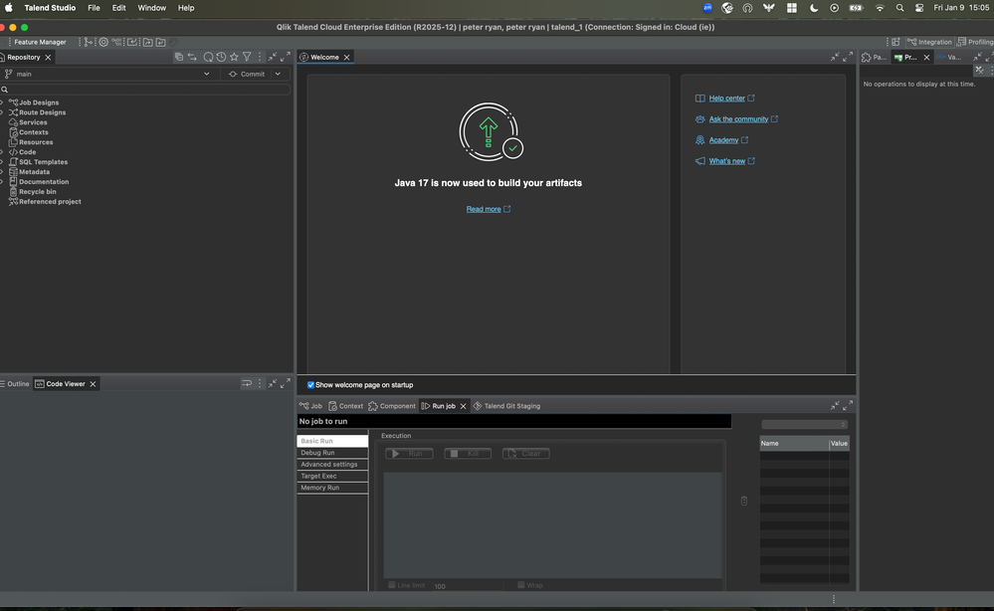Image resolution: width=994 pixels, height=611 pixels.
Task: Click the import folder toolbar icon
Action: [161, 42]
